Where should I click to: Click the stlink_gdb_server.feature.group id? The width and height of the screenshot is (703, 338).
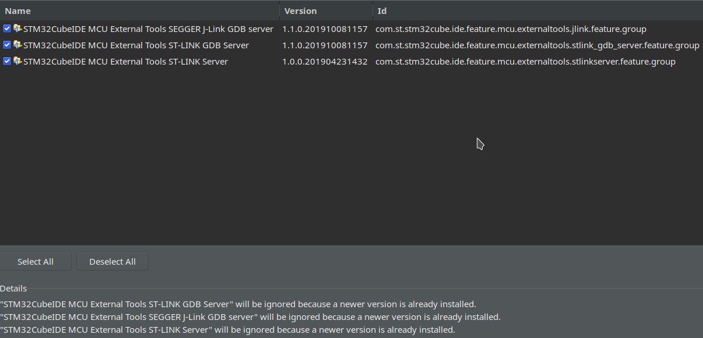[537, 45]
